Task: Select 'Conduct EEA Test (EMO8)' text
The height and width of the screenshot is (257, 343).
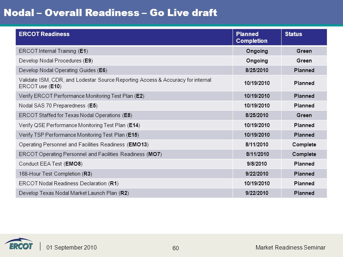Action: pyautogui.click(x=51, y=164)
